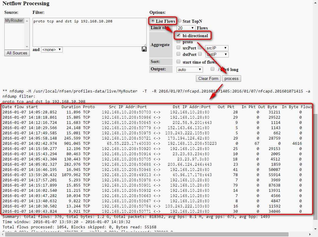Open the dstIP aggregate dropdown
This screenshot has height=237, width=318.
(217, 54)
